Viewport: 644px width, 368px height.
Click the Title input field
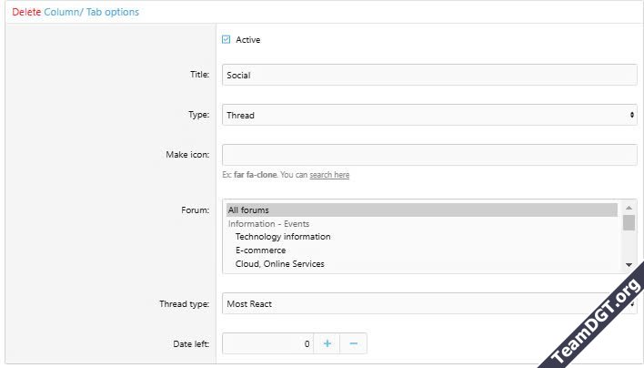pos(429,76)
